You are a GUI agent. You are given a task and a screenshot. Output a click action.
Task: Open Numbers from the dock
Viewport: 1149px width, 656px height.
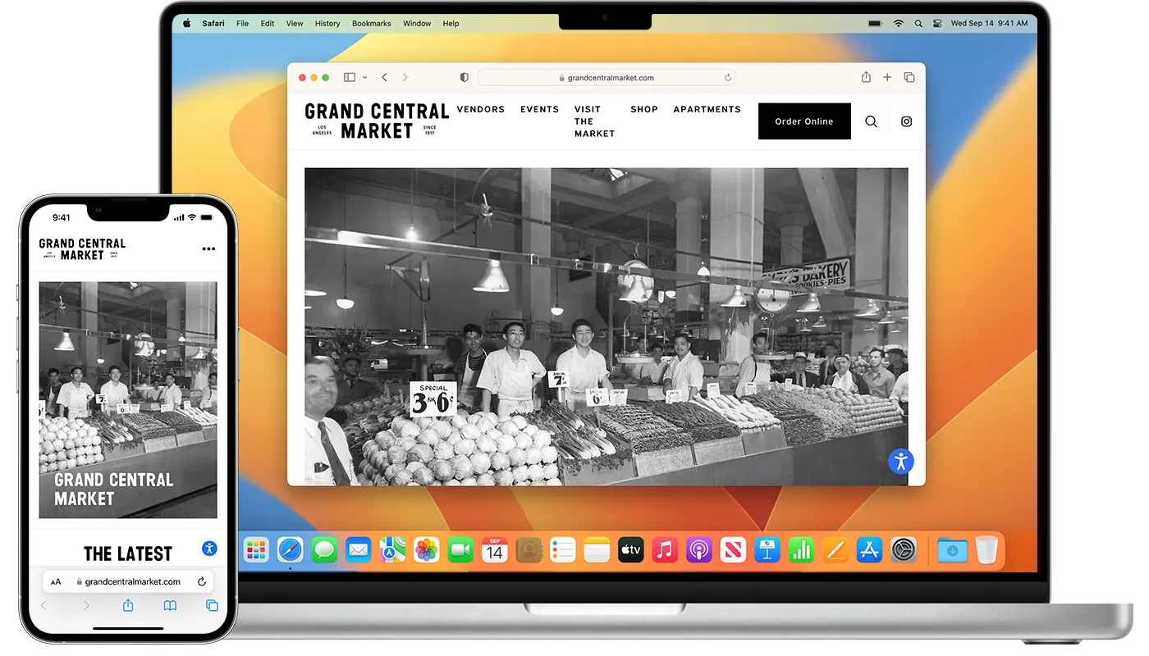pyautogui.click(x=801, y=550)
